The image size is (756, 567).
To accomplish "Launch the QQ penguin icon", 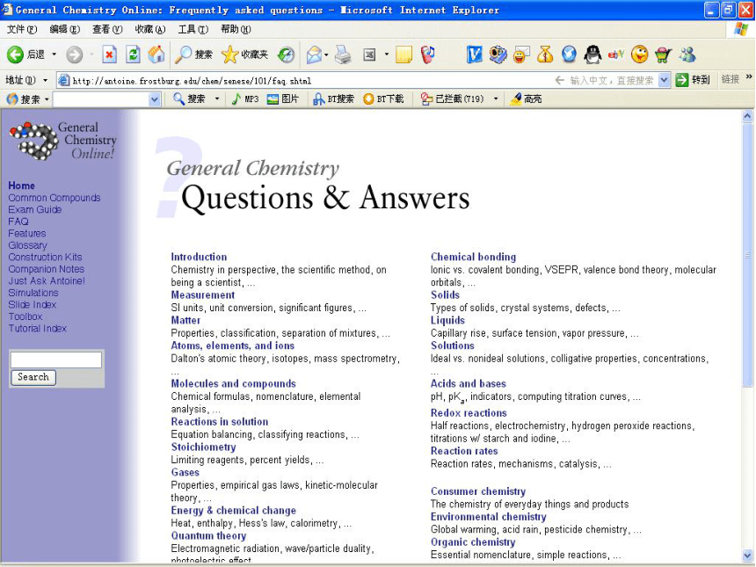I will (x=592, y=55).
